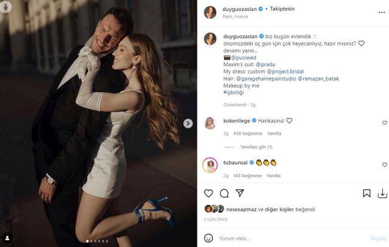
Task: Like tubaunsal's comment with the heart
Action: [385, 164]
